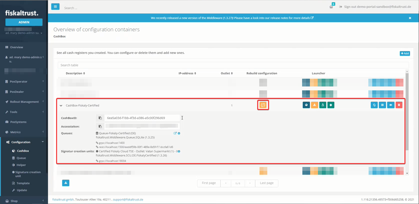The width and height of the screenshot is (419, 204).
Task: Sort table by Description column
Action: tap(75, 74)
